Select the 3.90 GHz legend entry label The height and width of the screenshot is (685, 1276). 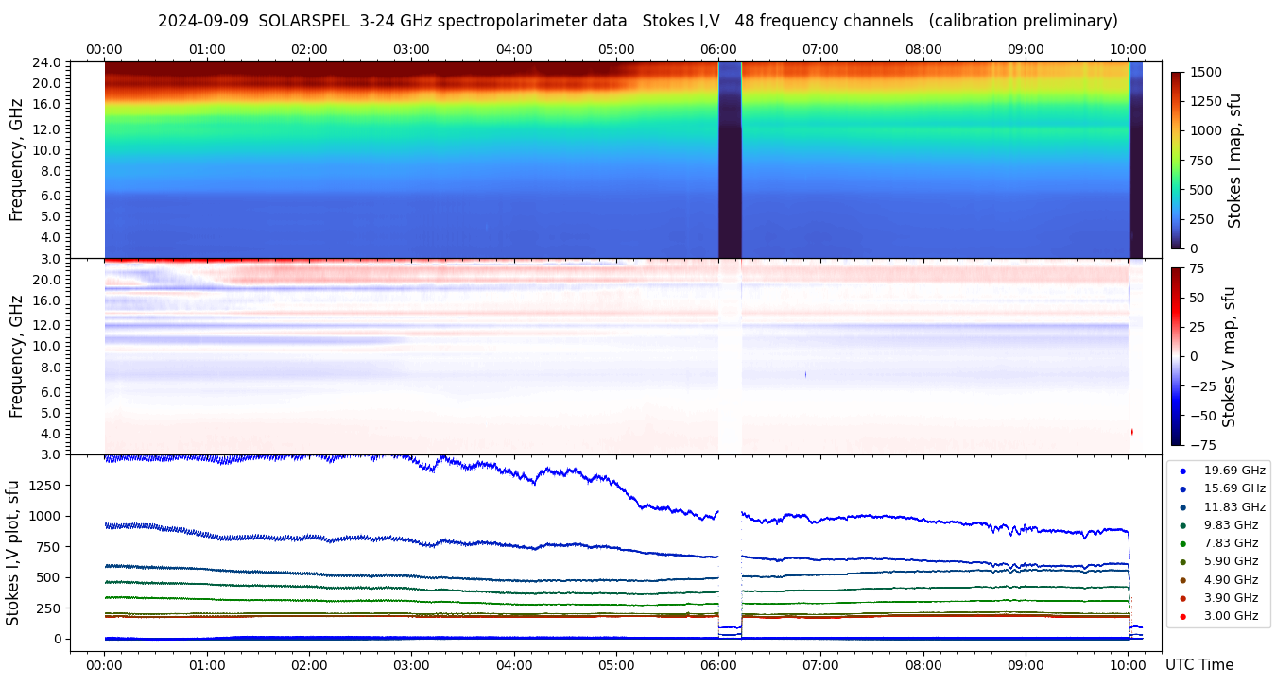click(1230, 598)
